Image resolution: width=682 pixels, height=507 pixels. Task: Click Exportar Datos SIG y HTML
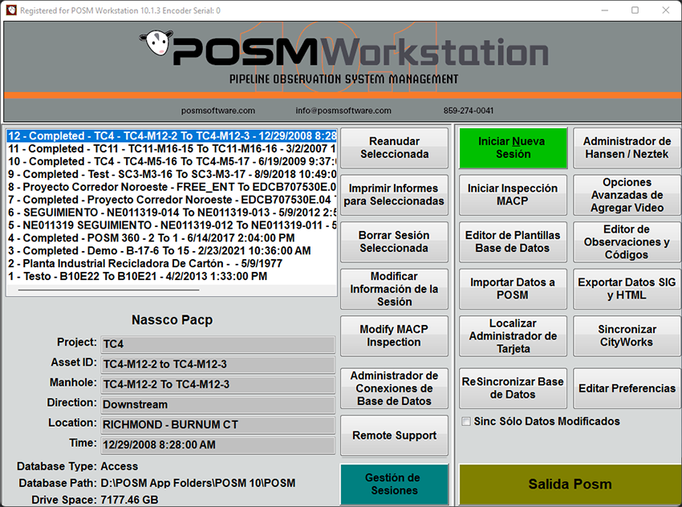[627, 289]
